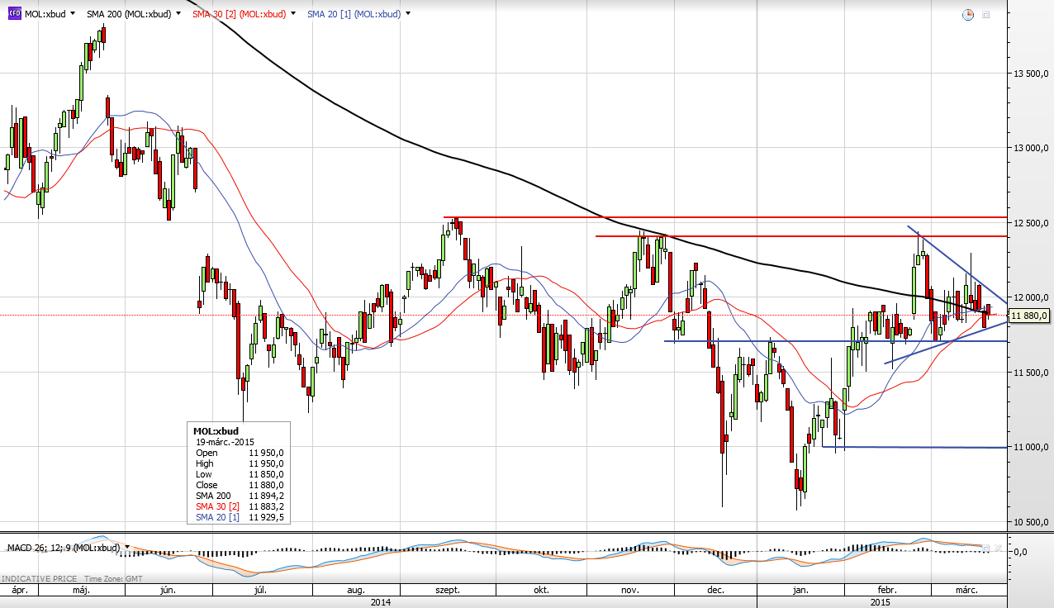Click the red SMA 30 [2] 11 883,2 row
This screenshot has height=608, width=1054.
[240, 506]
